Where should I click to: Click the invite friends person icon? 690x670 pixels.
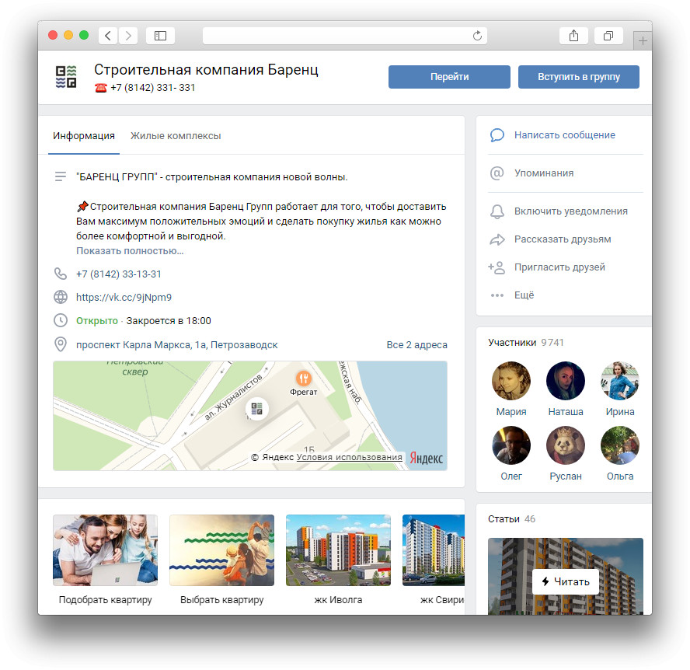tap(497, 267)
